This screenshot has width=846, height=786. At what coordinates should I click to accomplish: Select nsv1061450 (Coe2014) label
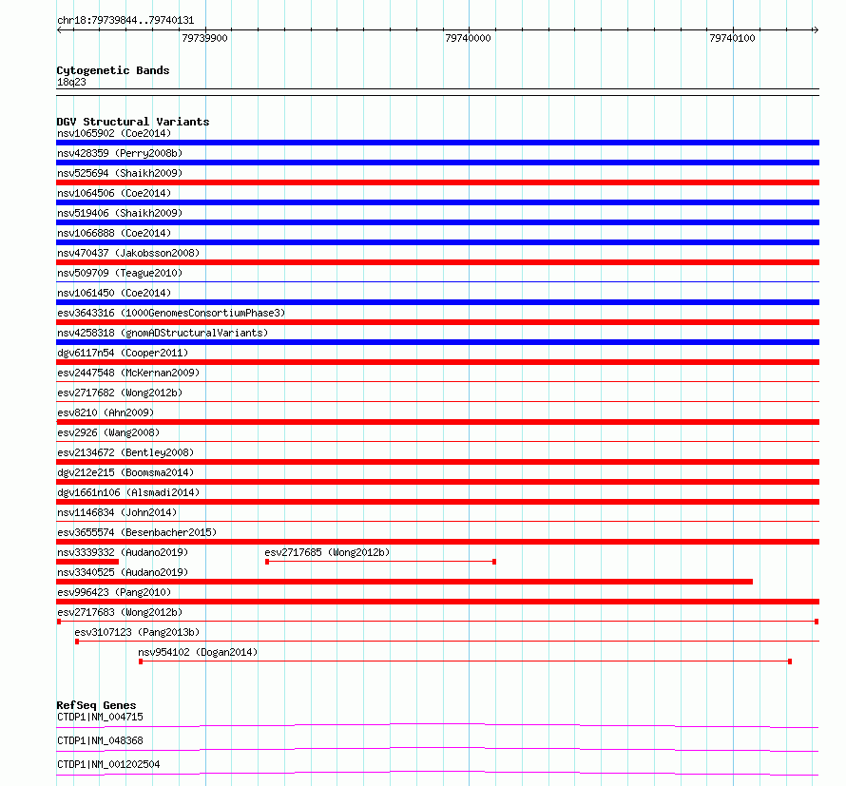coord(114,293)
